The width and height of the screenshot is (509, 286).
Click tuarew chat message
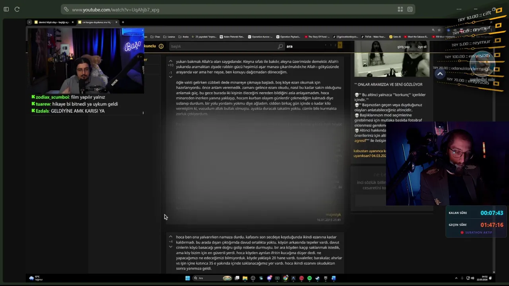(75, 104)
